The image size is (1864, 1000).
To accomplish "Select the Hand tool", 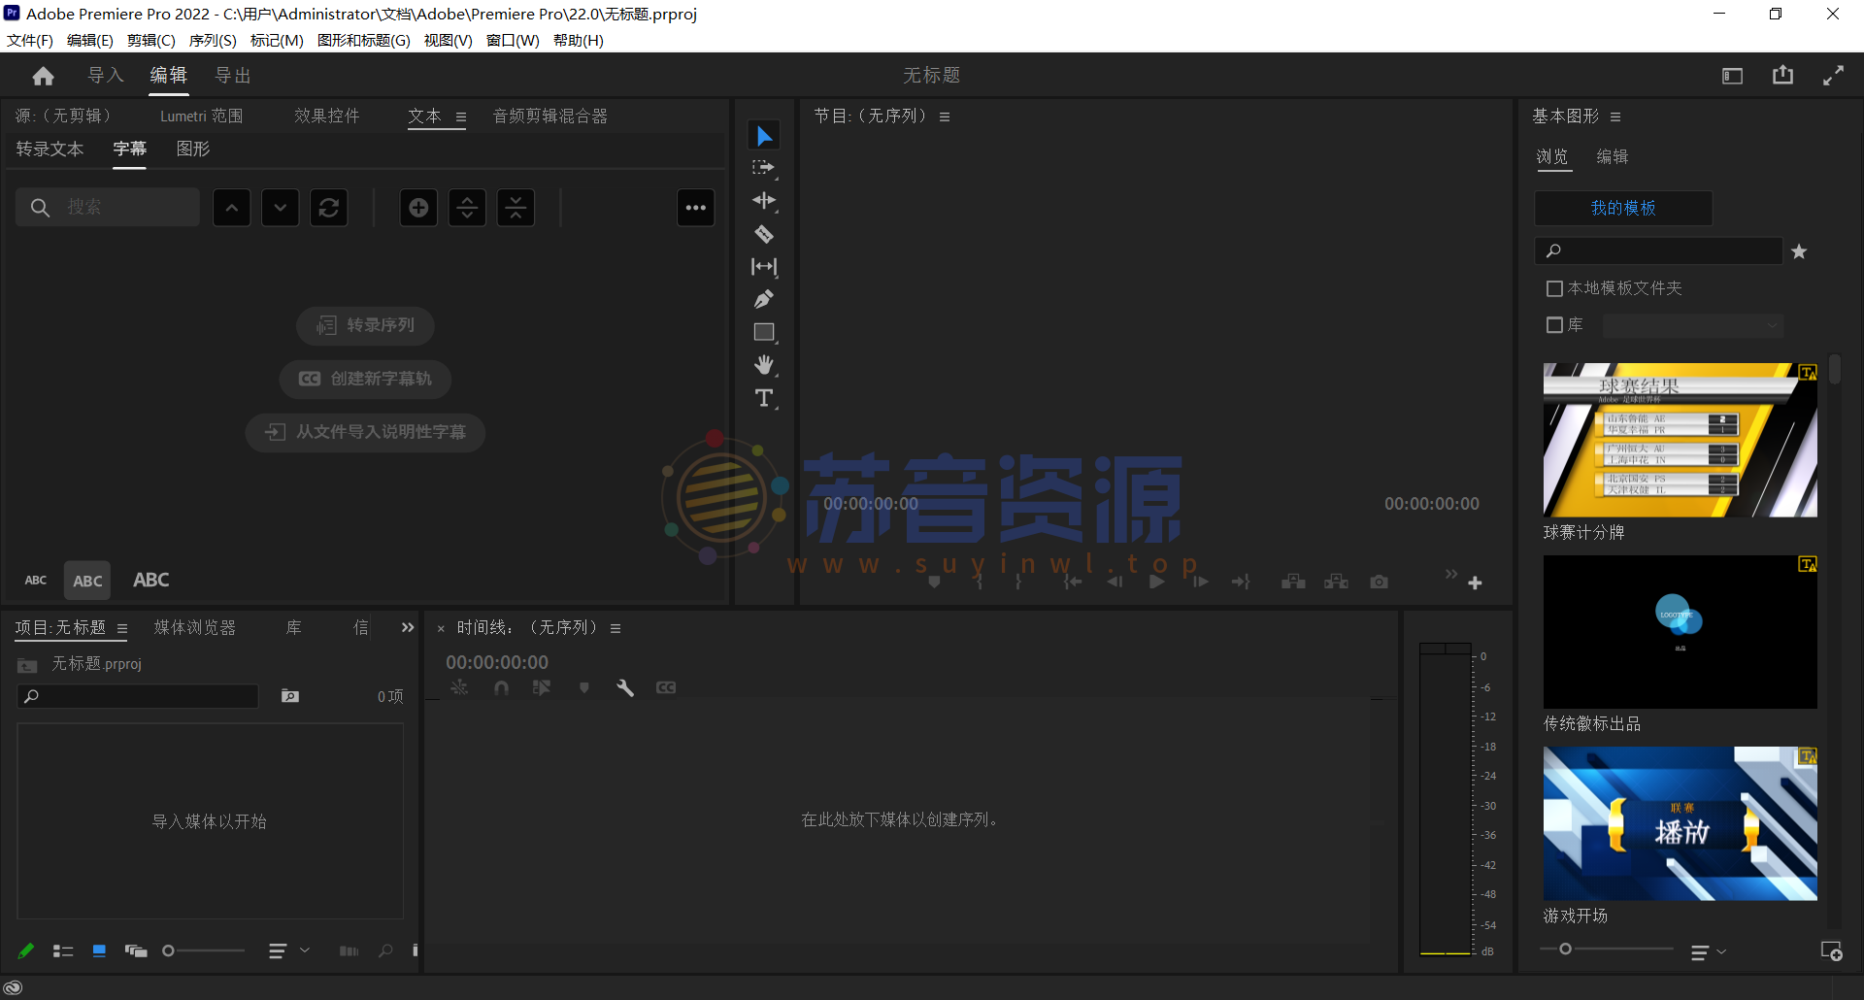I will point(764,364).
